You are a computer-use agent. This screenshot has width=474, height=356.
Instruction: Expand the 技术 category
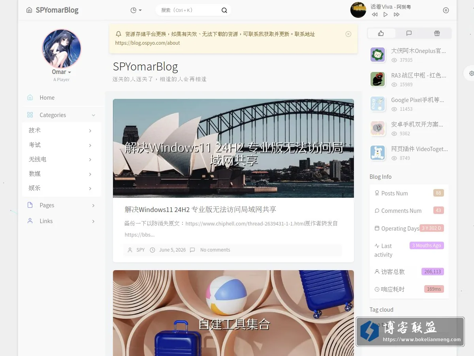pos(62,131)
